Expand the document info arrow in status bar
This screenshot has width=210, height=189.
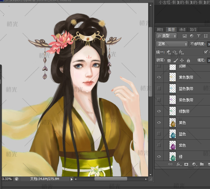(x=72, y=179)
